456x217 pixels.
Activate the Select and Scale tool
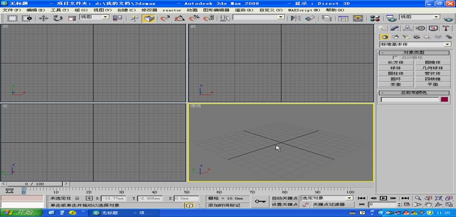pos(72,18)
